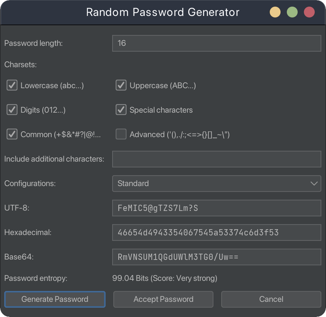Enable the Advanced characters checkbox

121,134
